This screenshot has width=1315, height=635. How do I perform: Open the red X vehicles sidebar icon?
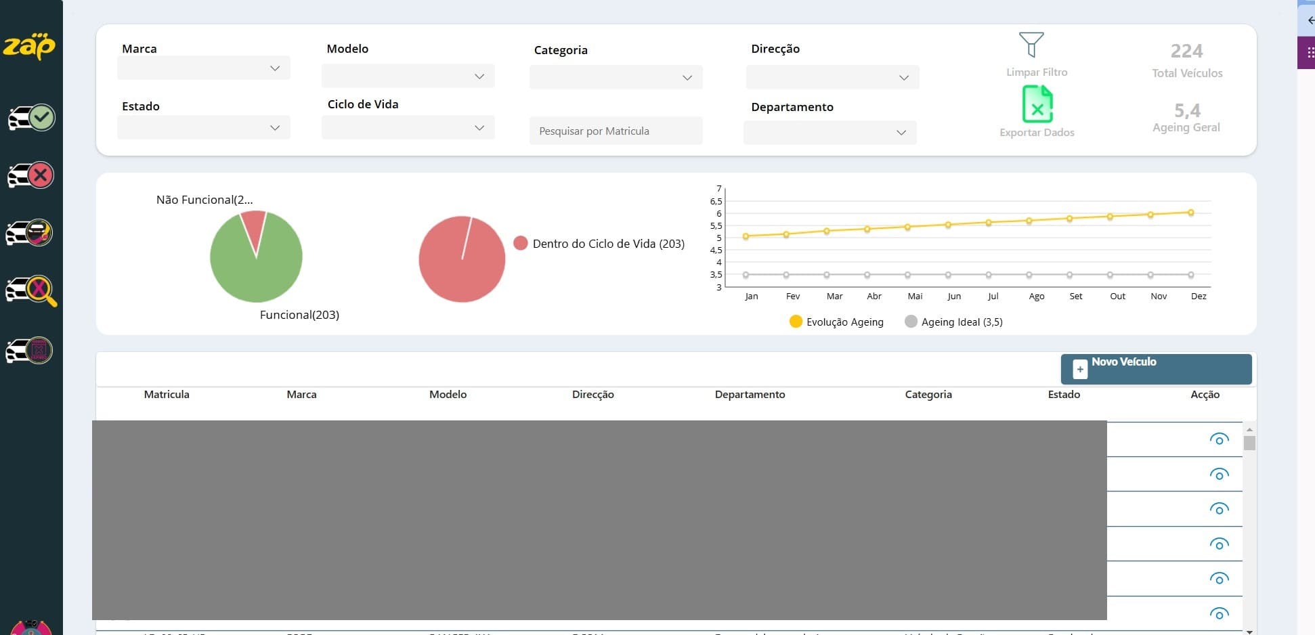[31, 175]
